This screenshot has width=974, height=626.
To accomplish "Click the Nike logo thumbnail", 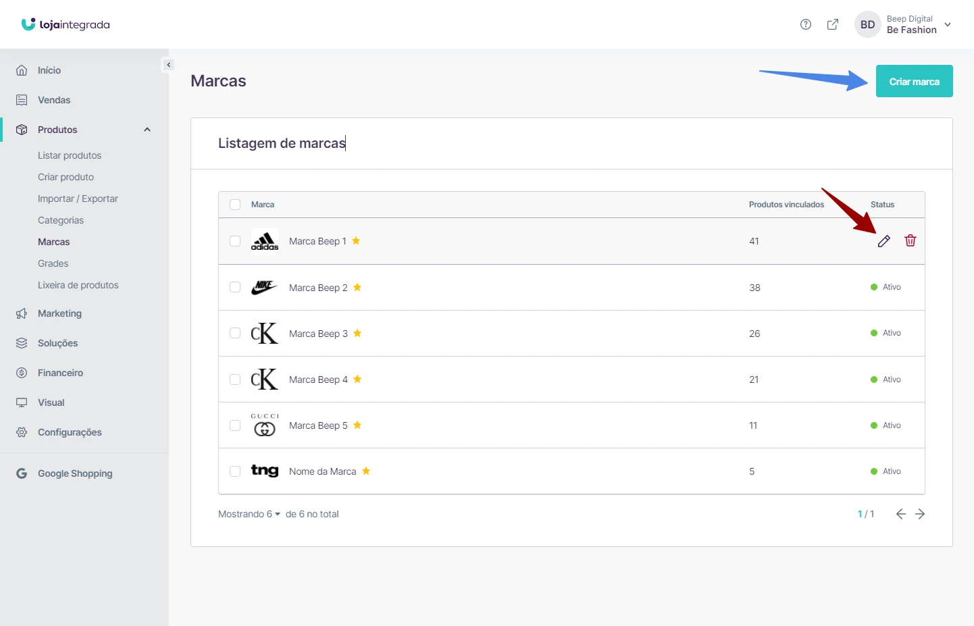I will pyautogui.click(x=265, y=287).
